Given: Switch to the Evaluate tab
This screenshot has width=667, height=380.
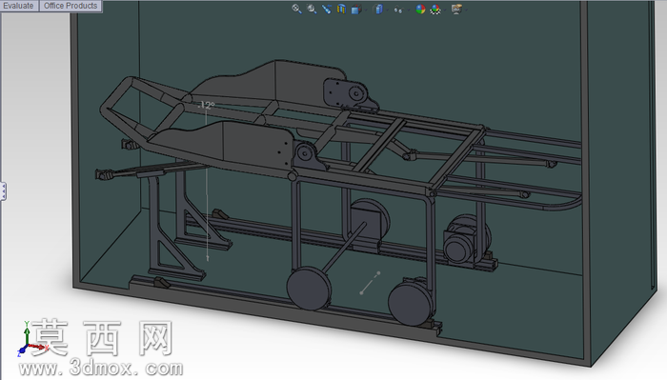Looking at the screenshot, I should tap(19, 6).
